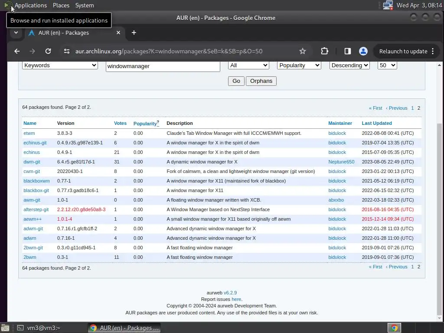Close the AUR (en) - Packages tab
The height and width of the screenshot is (333, 444).
tap(118, 33)
